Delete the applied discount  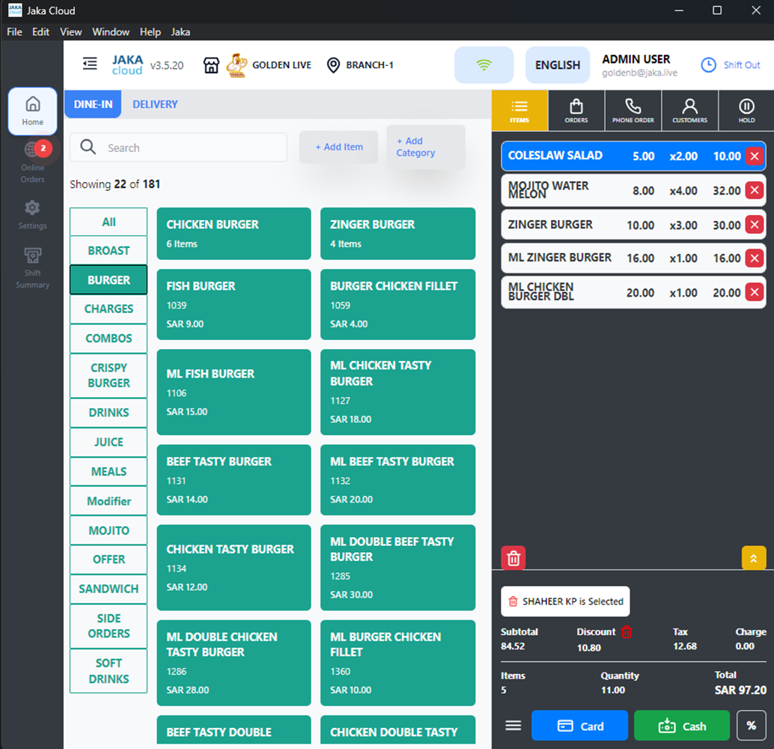627,632
